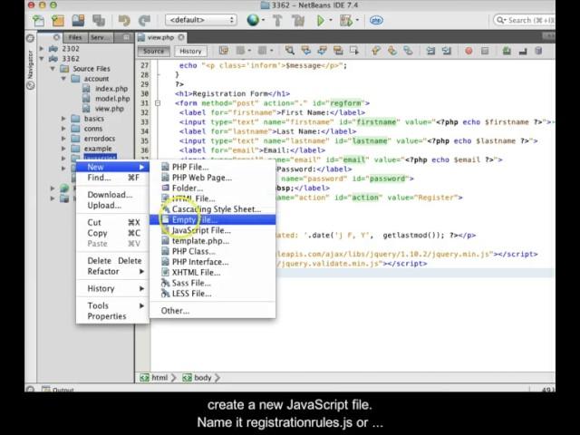Expand the conns folder
580x435 pixels.
pos(63,129)
